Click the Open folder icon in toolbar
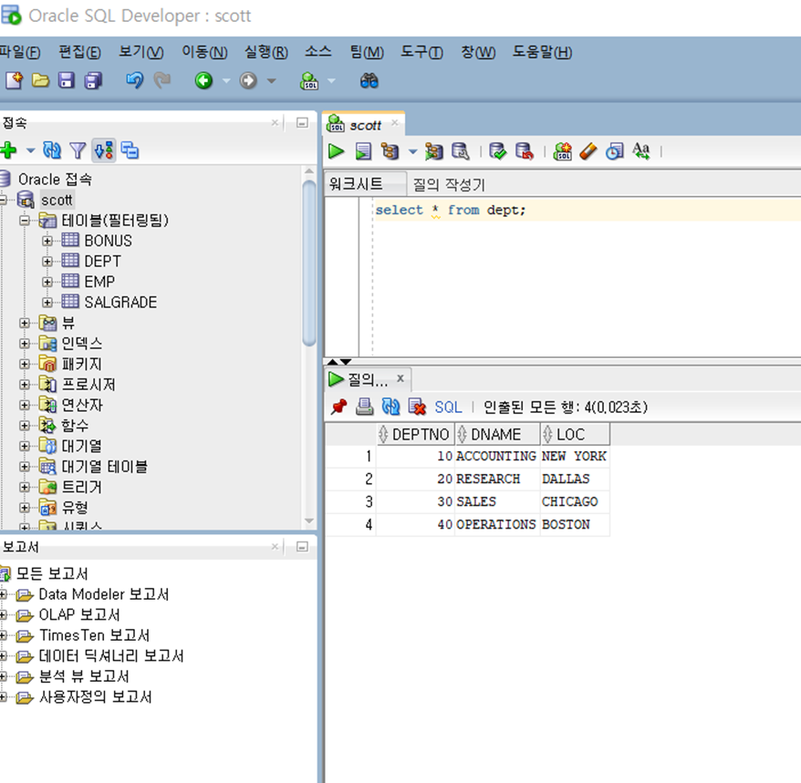This screenshot has height=783, width=801. tap(40, 80)
